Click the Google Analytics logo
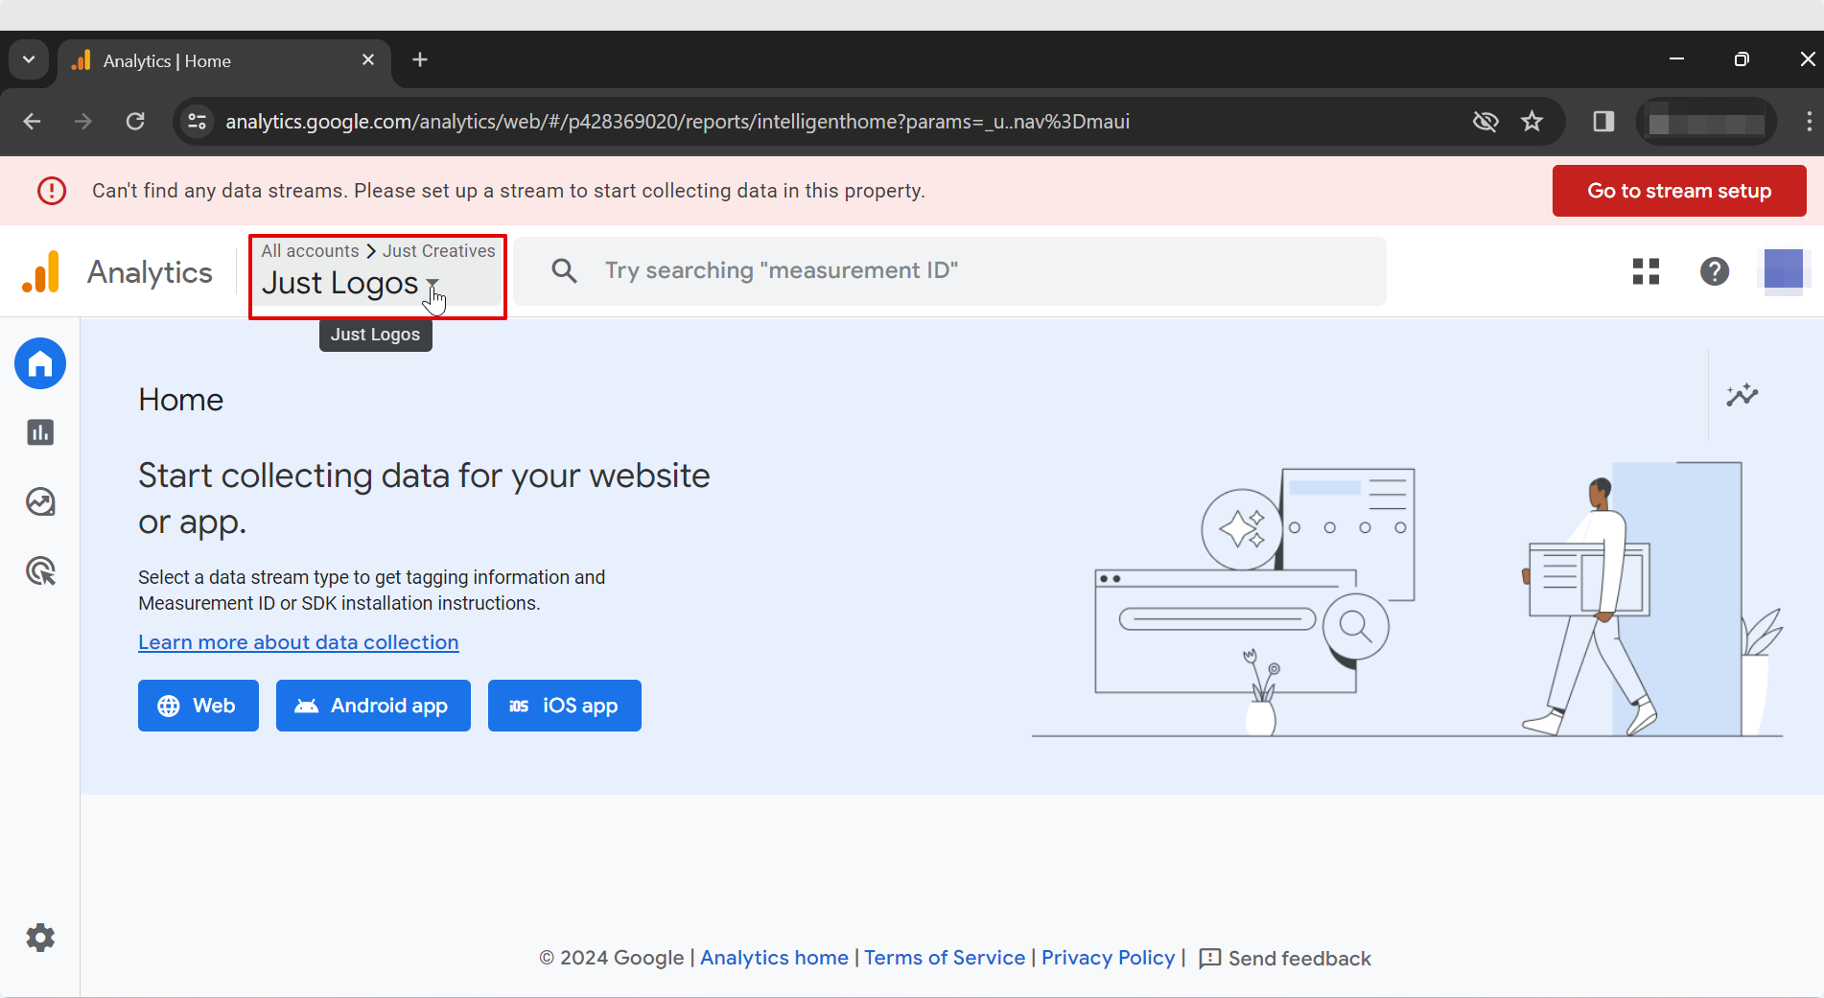 coord(41,272)
